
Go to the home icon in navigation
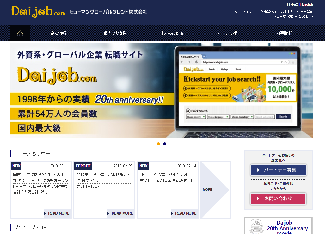click(20, 33)
